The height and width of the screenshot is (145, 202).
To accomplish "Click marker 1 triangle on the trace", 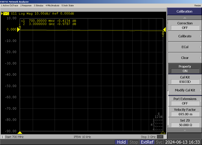I will (20, 28).
